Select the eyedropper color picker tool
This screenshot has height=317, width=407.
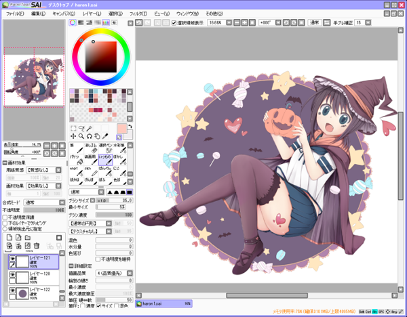point(105,136)
